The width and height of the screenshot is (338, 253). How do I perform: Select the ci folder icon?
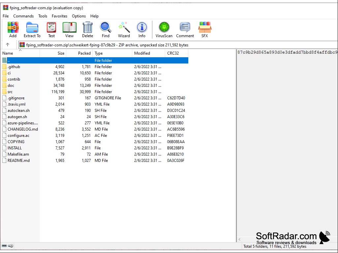4,73
